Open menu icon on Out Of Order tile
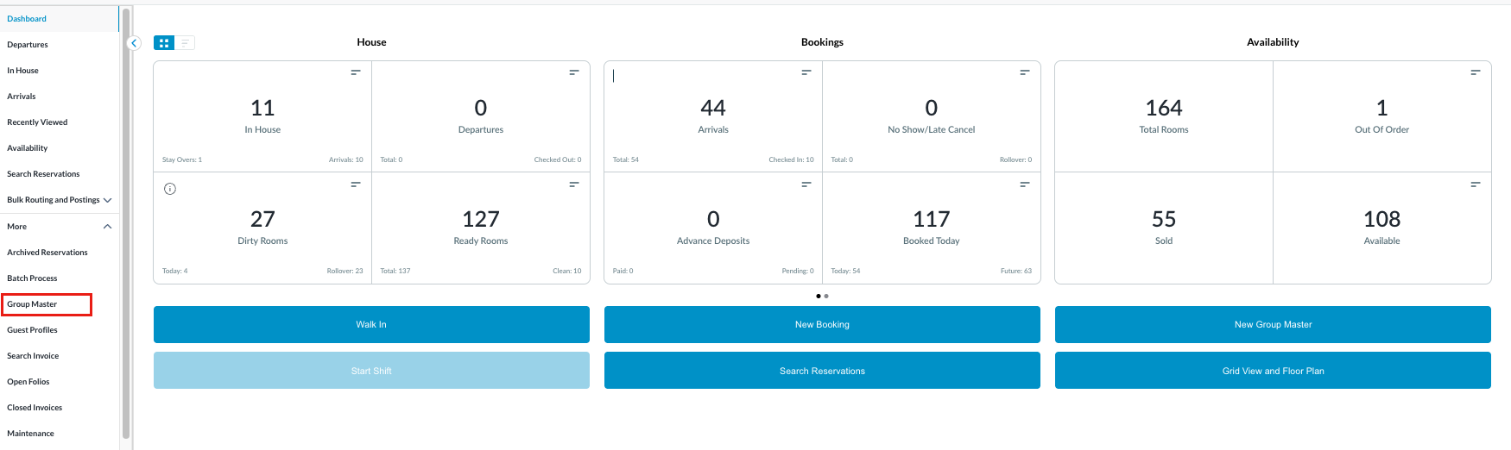 tap(1475, 72)
